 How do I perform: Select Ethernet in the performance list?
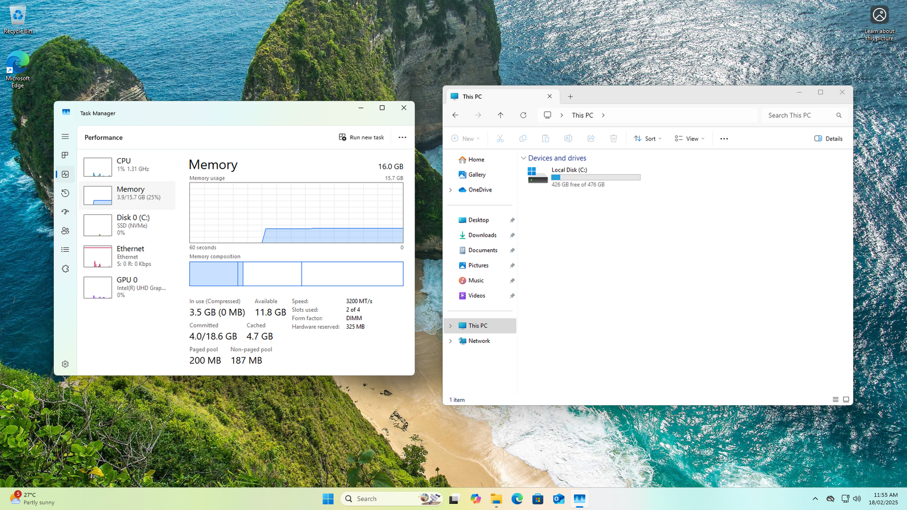pos(128,256)
